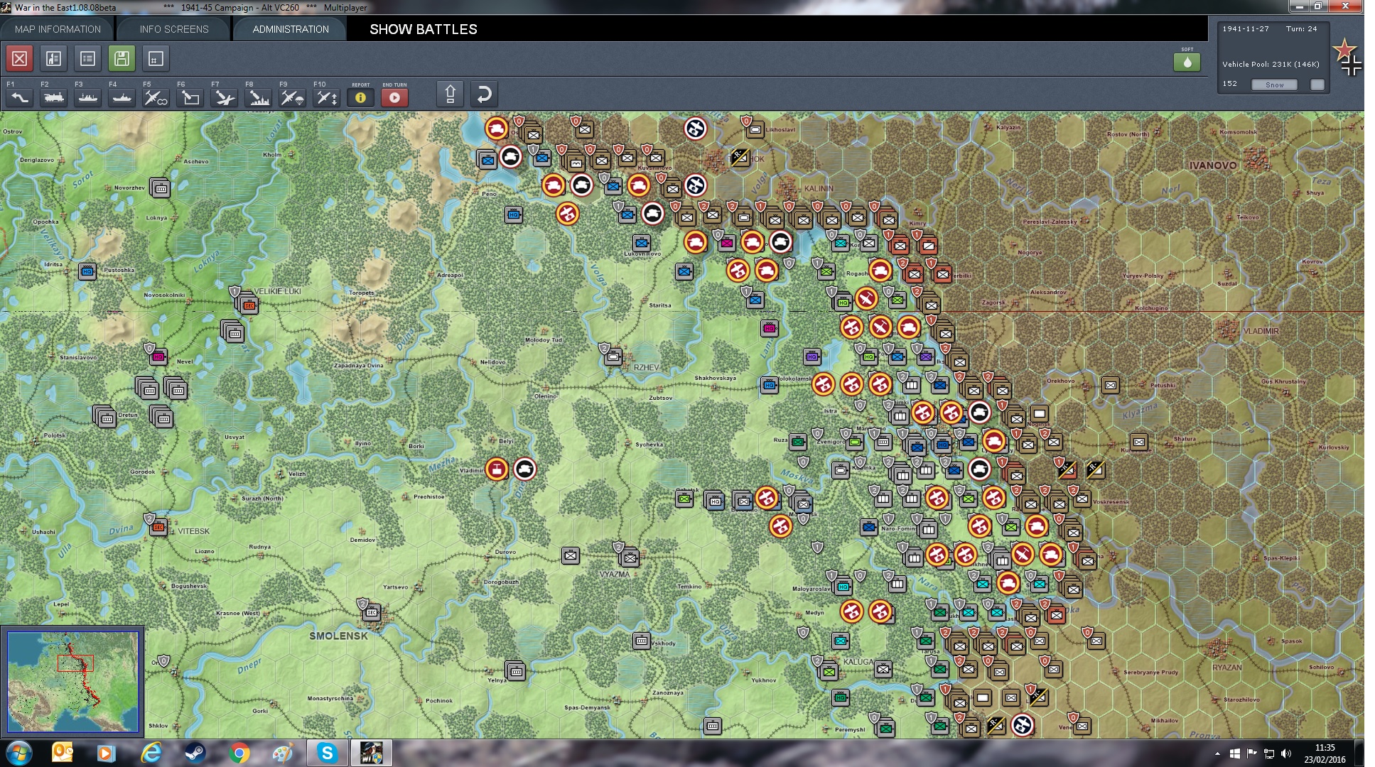Open Steam from the taskbar
Viewport: 1375px width, 767px height.
[195, 753]
